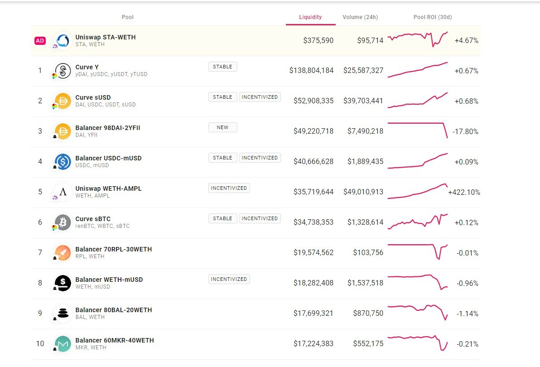Open the Curve sUSD pool details

pyautogui.click(x=93, y=97)
